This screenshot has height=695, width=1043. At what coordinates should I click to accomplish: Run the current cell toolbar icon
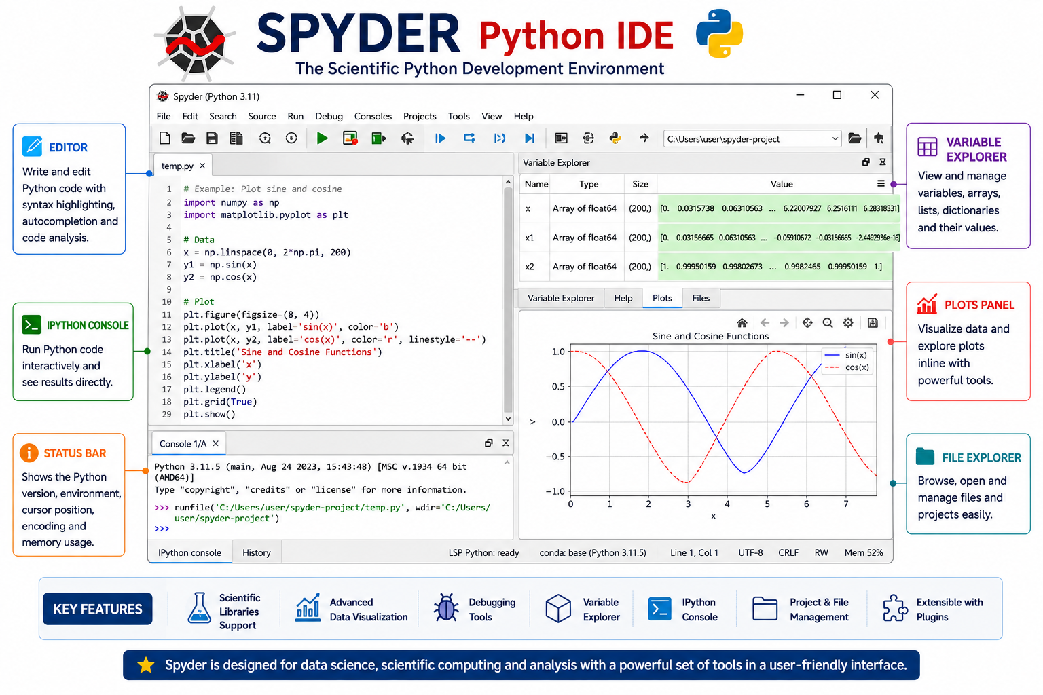coord(350,138)
